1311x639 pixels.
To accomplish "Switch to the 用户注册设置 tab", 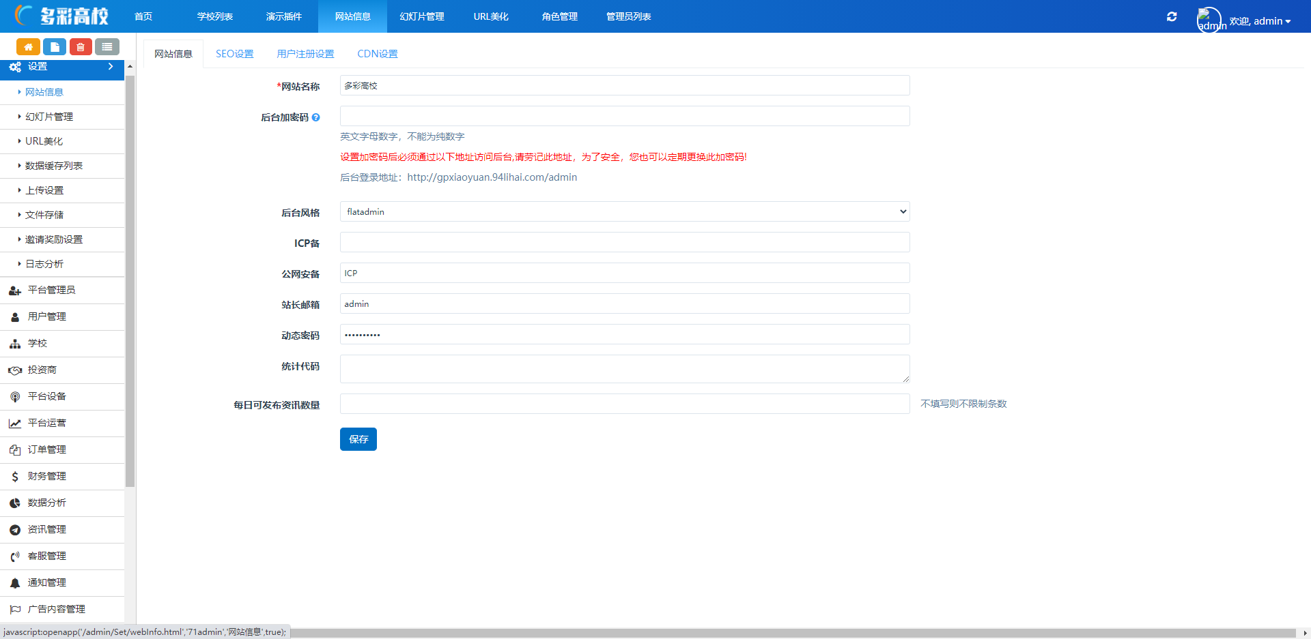I will [x=306, y=54].
